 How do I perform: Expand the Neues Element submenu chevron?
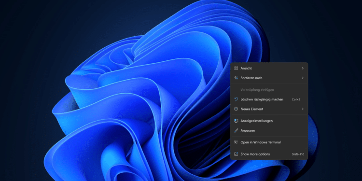(x=303, y=109)
